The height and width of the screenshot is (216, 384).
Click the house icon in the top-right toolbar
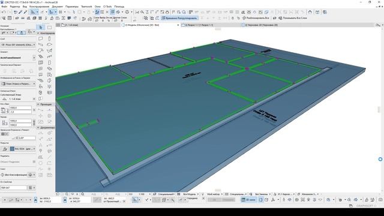coord(310,12)
